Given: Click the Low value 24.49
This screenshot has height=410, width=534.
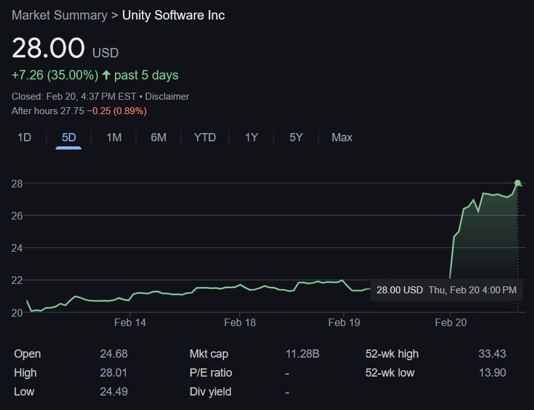Looking at the screenshot, I should click(x=114, y=392).
